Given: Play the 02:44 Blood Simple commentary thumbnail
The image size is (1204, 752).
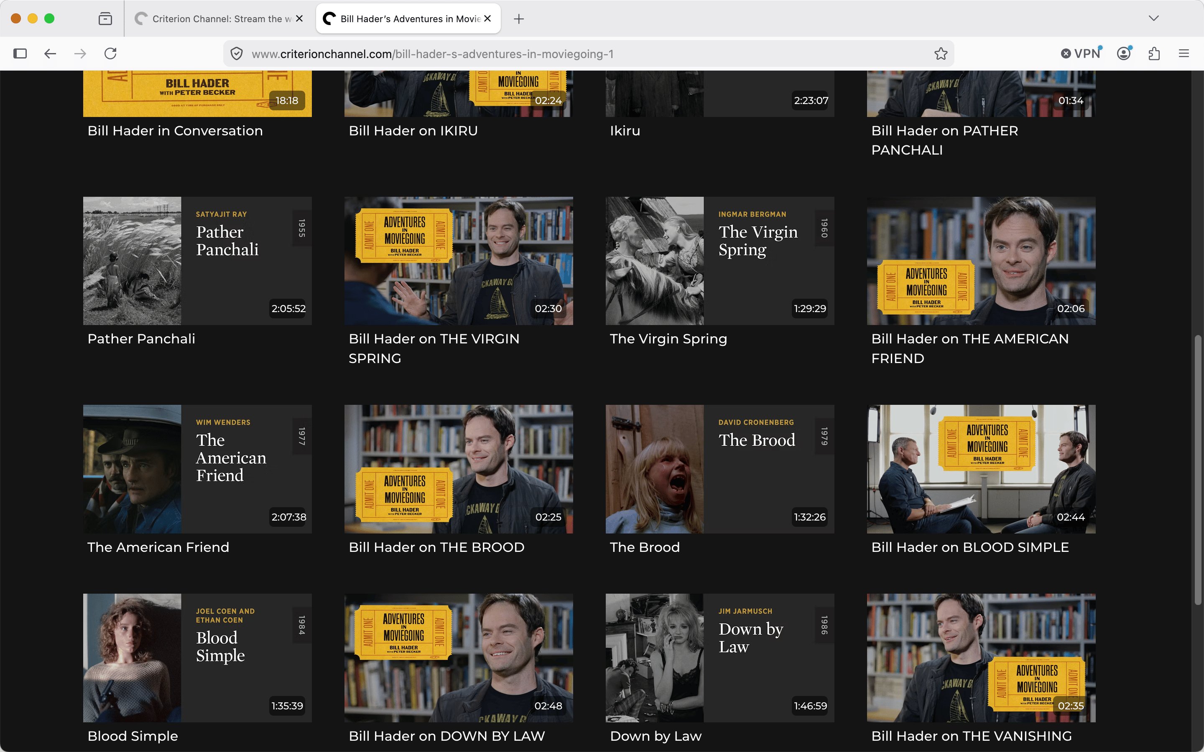Looking at the screenshot, I should coord(981,469).
